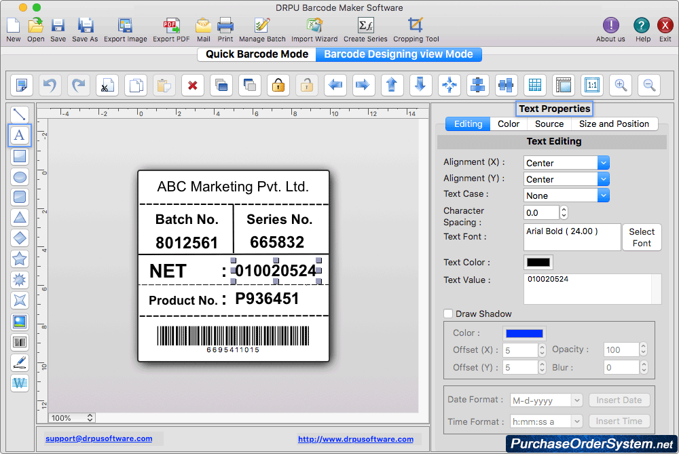Open the Size and Position tab

[614, 124]
